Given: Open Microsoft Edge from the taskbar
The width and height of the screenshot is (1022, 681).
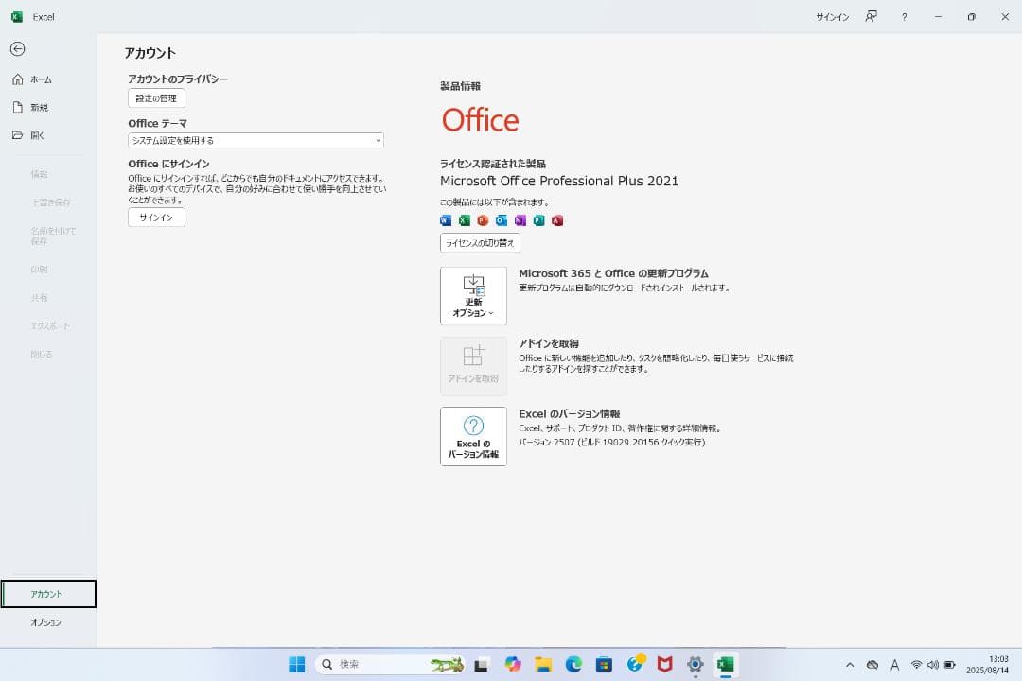Looking at the screenshot, I should coord(573,664).
